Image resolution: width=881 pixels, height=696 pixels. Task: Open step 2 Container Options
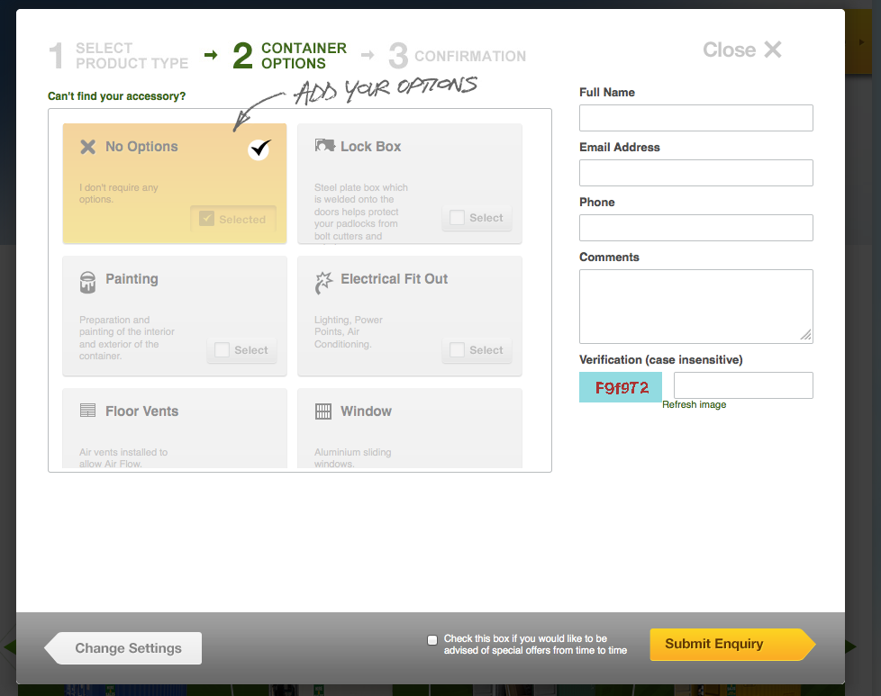pyautogui.click(x=290, y=56)
